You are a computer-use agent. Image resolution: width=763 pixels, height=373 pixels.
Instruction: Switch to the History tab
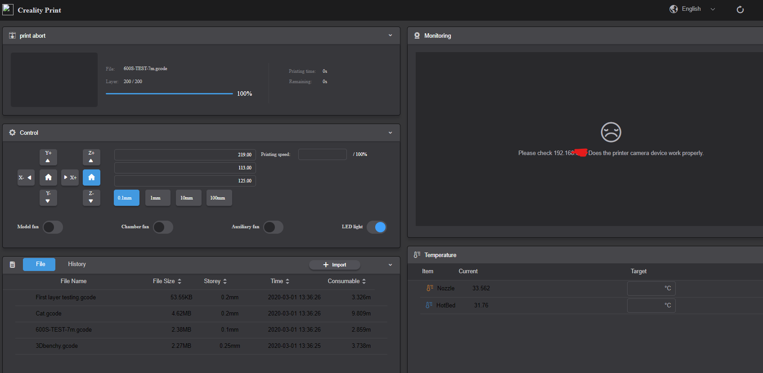77,264
